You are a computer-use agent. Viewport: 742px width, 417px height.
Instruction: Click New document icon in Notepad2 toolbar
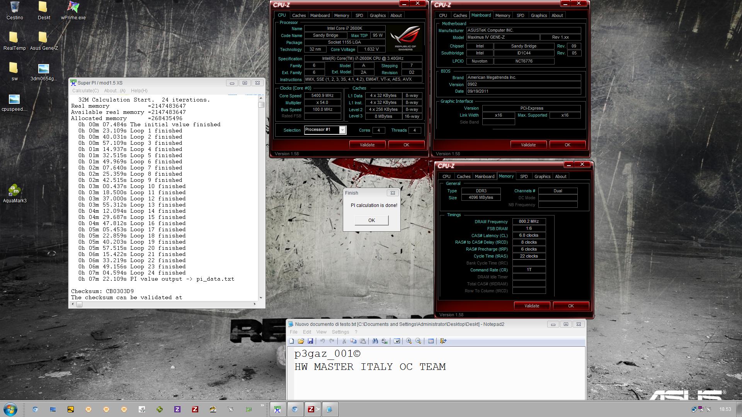coord(292,341)
